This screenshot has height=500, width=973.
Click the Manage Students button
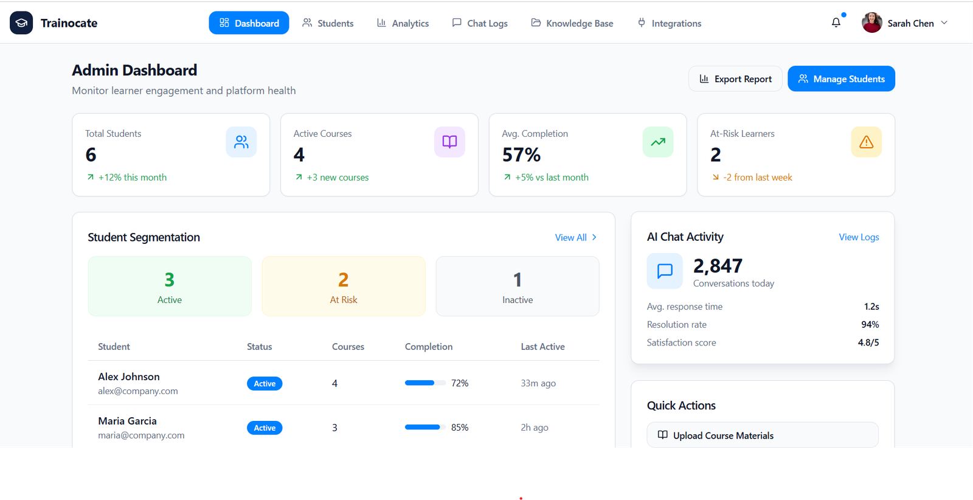(x=841, y=78)
